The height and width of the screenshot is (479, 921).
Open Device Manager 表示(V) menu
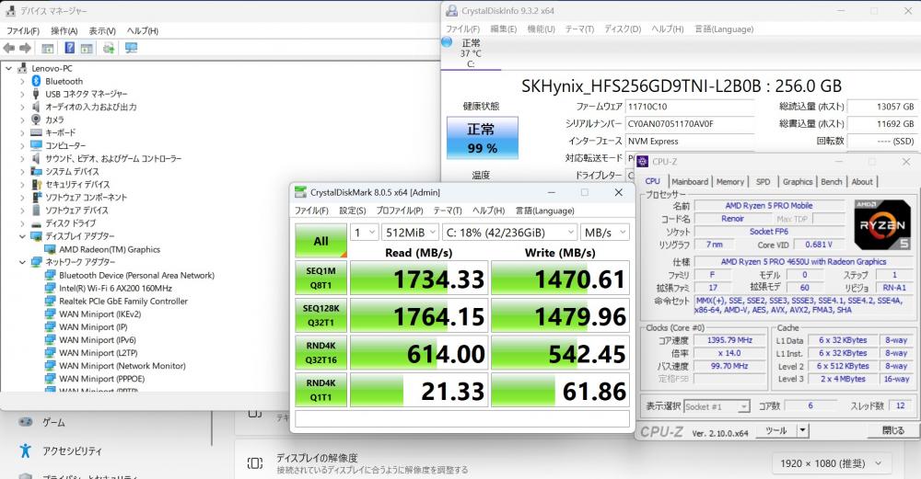point(102,30)
